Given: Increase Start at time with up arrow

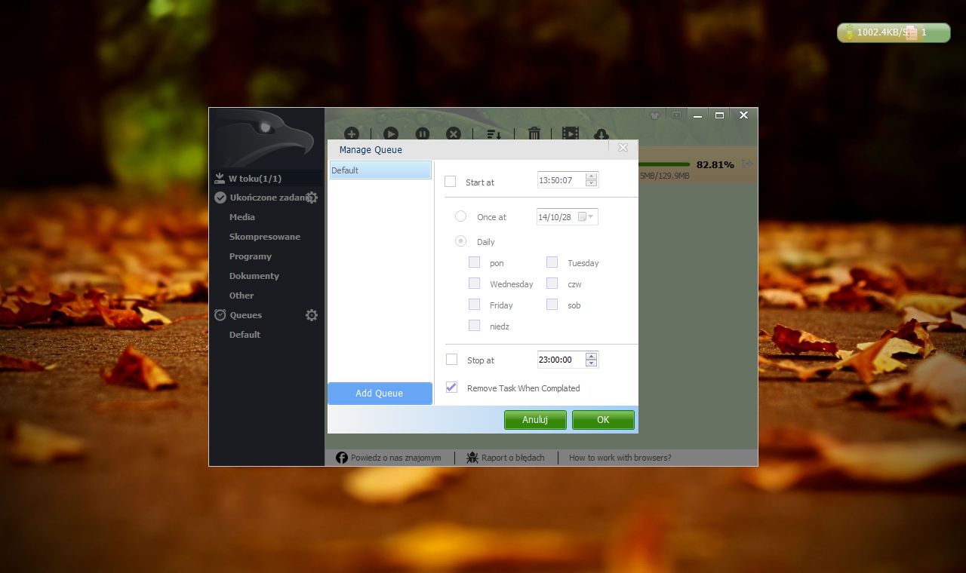Looking at the screenshot, I should (591, 177).
